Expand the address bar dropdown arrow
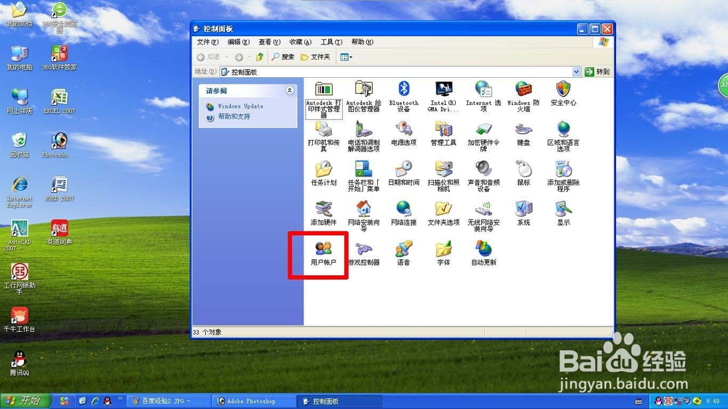The height and width of the screenshot is (409, 728). pos(576,71)
